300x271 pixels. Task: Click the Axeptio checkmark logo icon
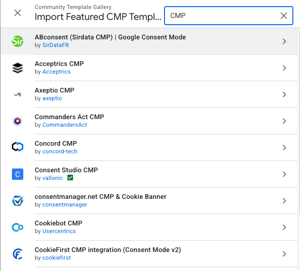[x=18, y=94]
